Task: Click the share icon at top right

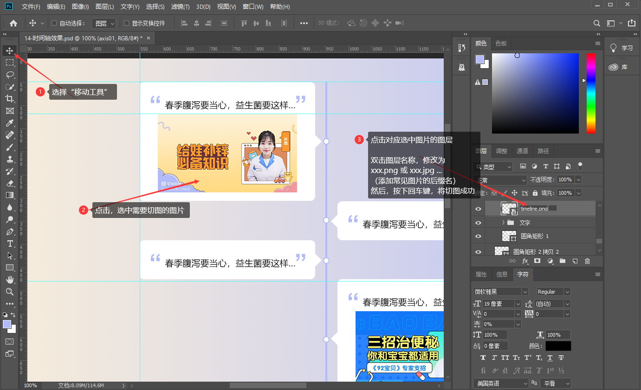Action: (632, 23)
